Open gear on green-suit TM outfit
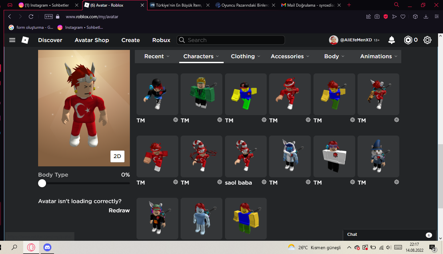The image size is (443, 254). (x=220, y=120)
